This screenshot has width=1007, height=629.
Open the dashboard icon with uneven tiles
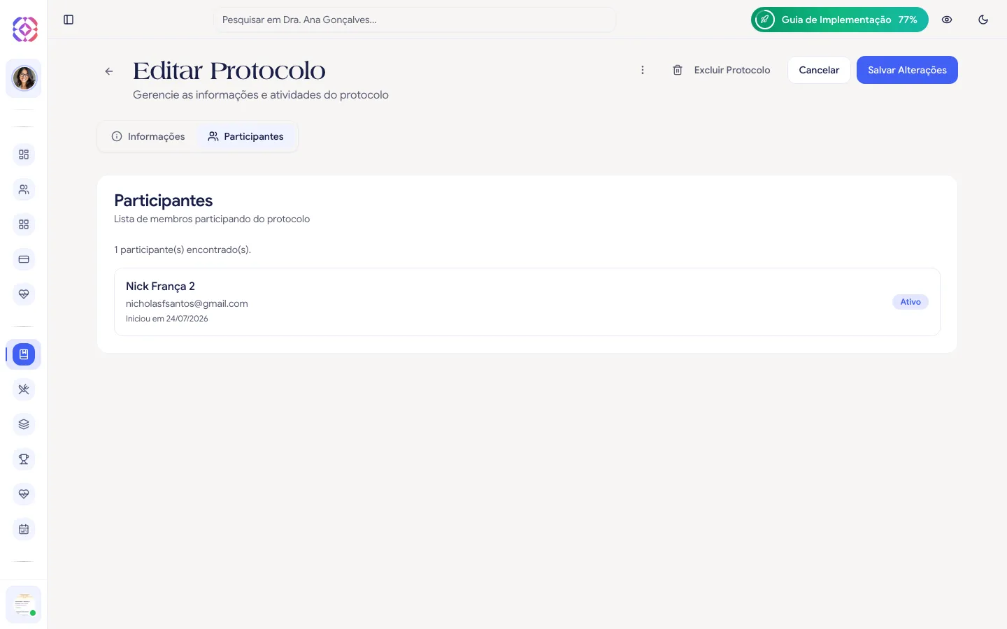pyautogui.click(x=24, y=154)
